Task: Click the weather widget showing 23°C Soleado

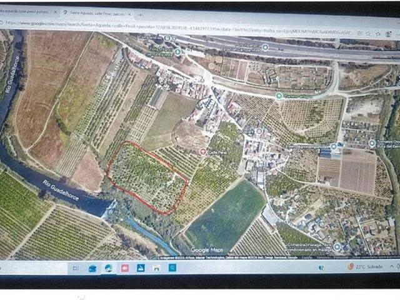Action: pos(365,267)
